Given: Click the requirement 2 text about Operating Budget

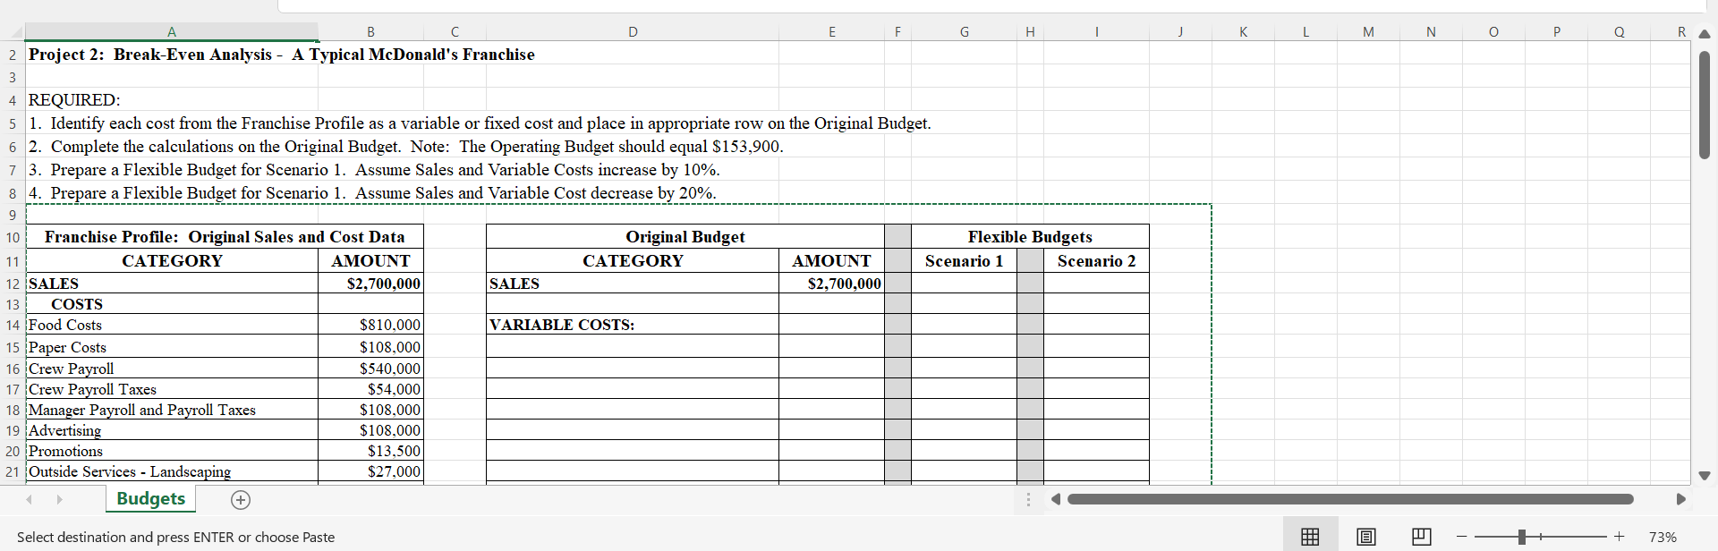Looking at the screenshot, I should (406, 147).
